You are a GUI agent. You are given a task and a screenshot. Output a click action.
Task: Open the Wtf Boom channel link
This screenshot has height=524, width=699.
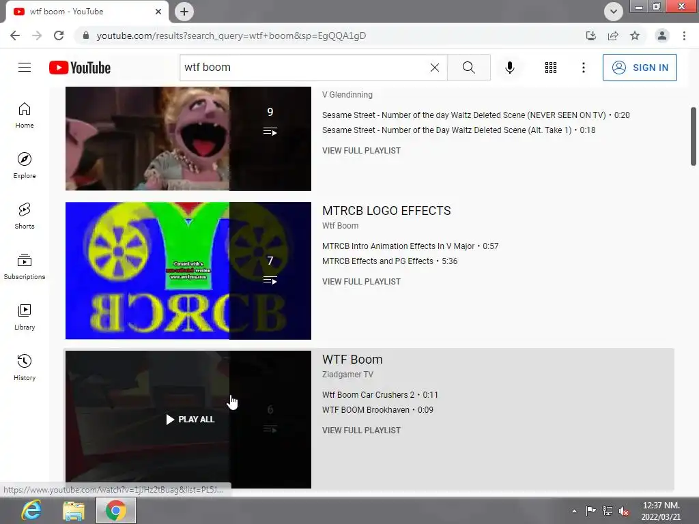coord(340,225)
